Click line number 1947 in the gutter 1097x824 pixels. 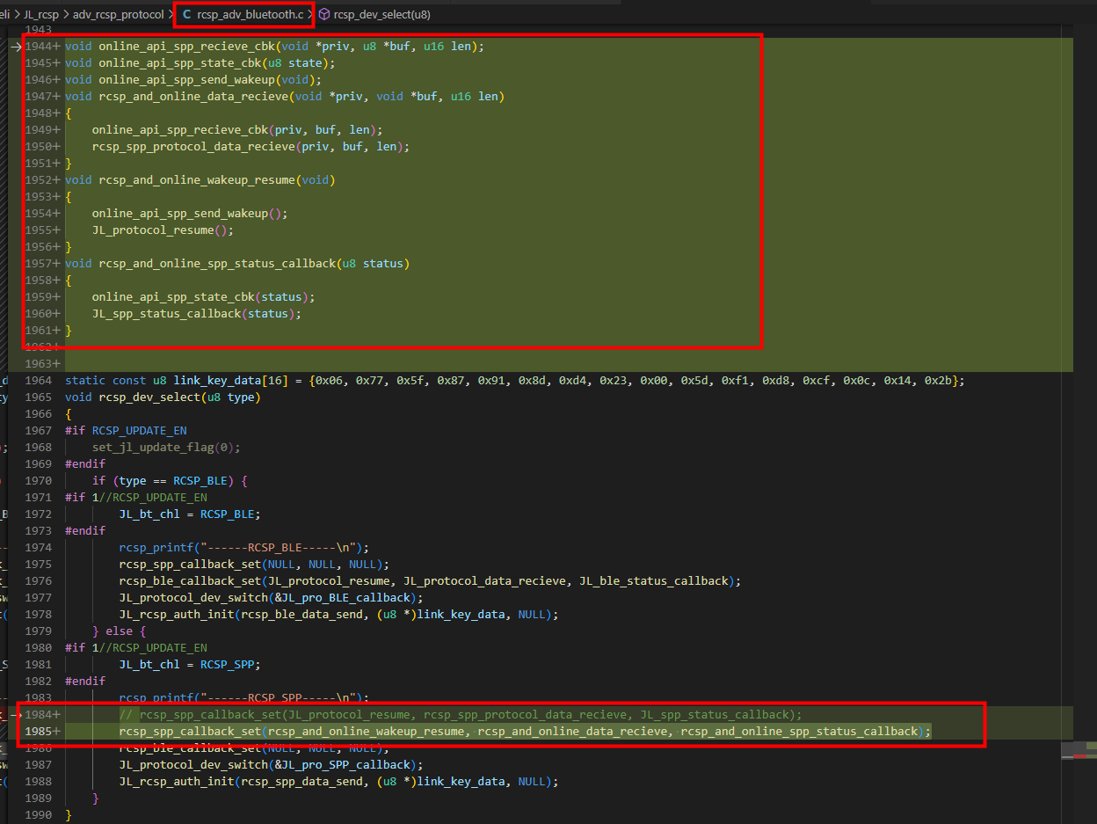click(38, 96)
